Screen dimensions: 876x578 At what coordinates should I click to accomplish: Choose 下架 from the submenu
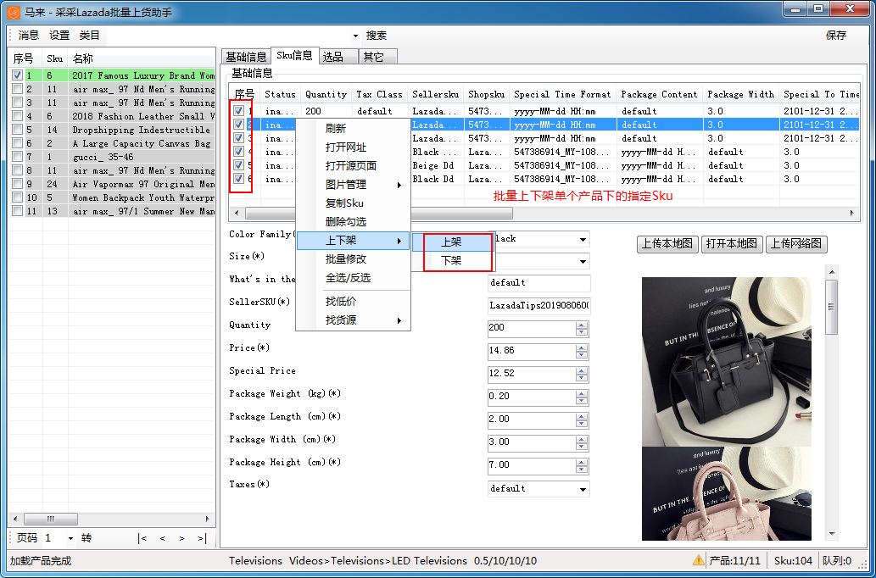tap(451, 260)
